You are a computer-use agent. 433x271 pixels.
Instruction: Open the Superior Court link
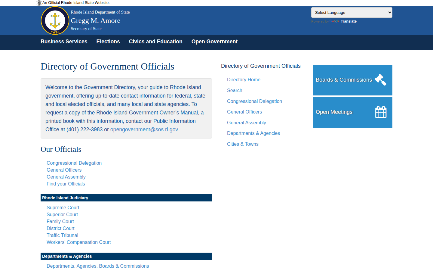pos(62,214)
